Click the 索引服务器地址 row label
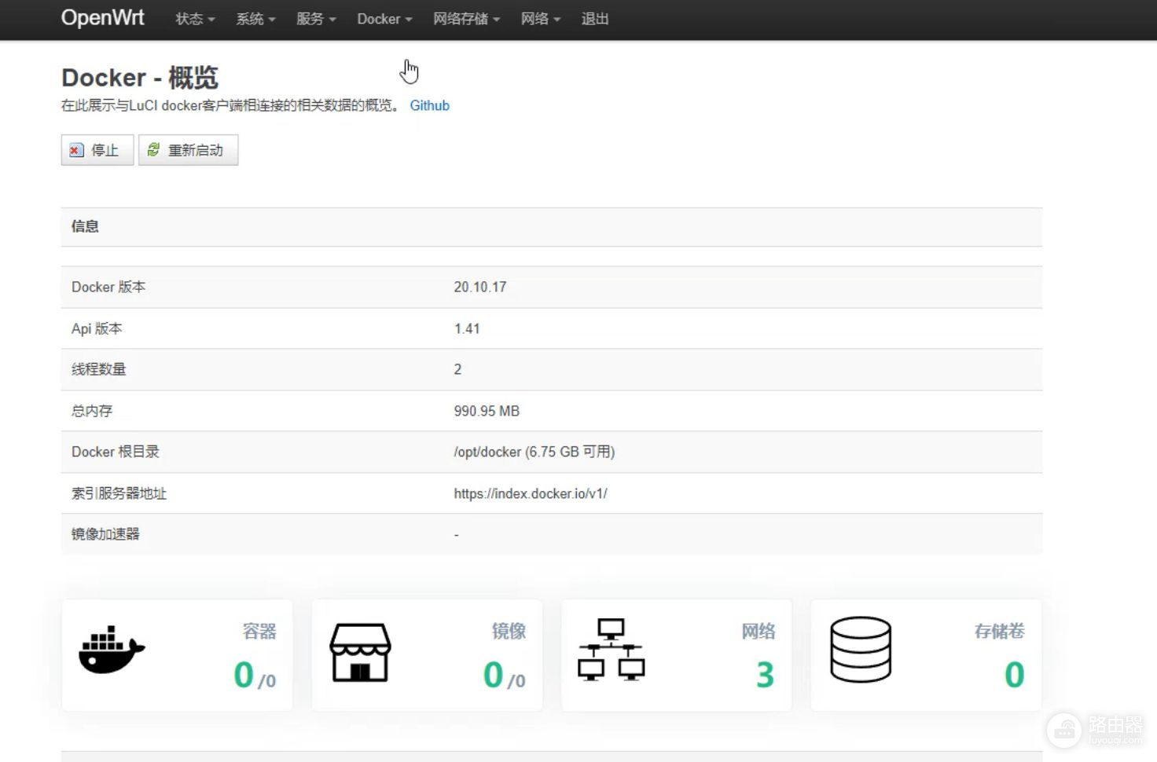The height and width of the screenshot is (762, 1157). [119, 493]
